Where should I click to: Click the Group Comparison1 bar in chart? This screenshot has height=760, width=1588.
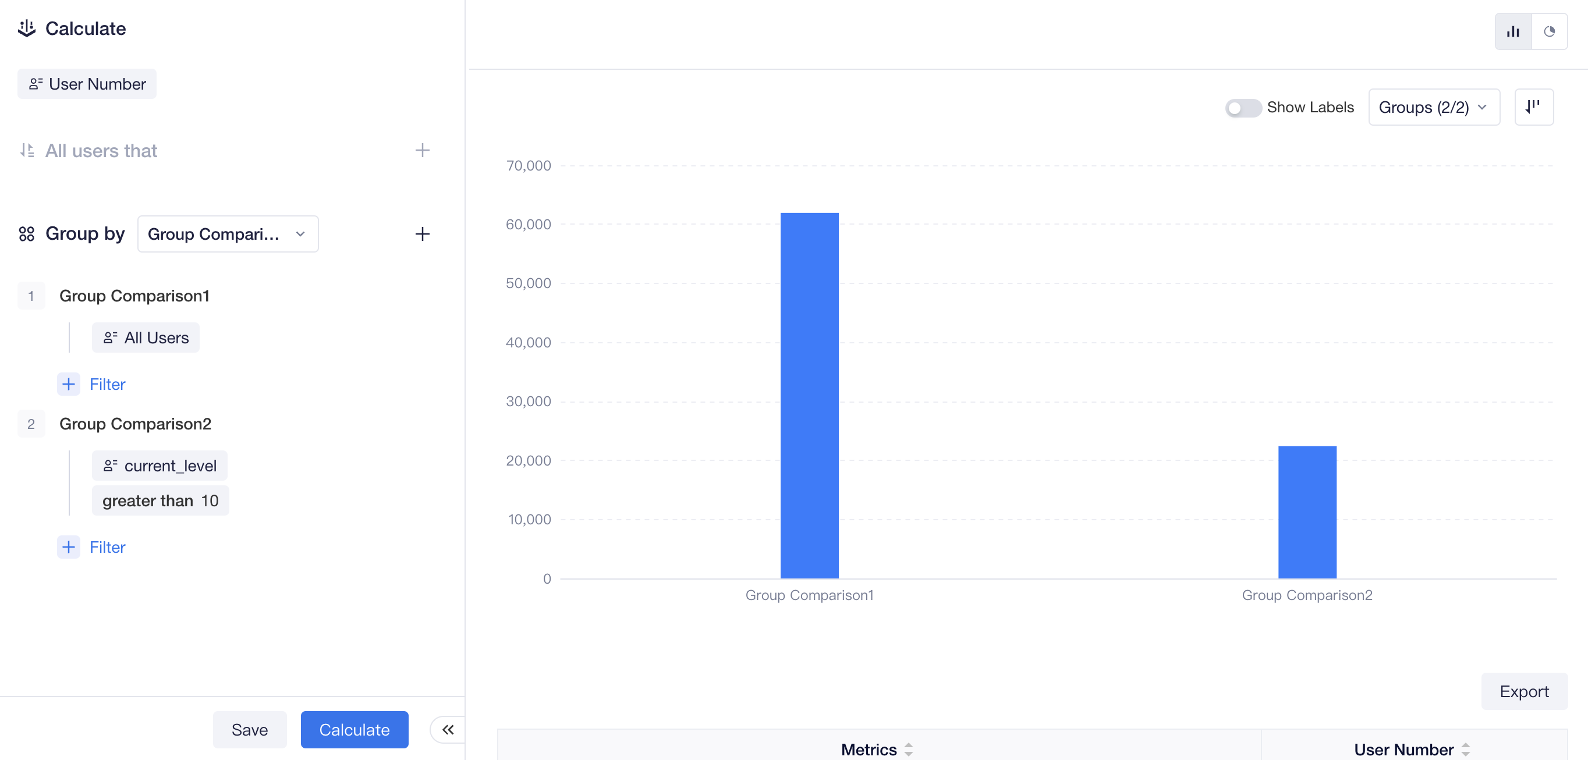(x=809, y=396)
